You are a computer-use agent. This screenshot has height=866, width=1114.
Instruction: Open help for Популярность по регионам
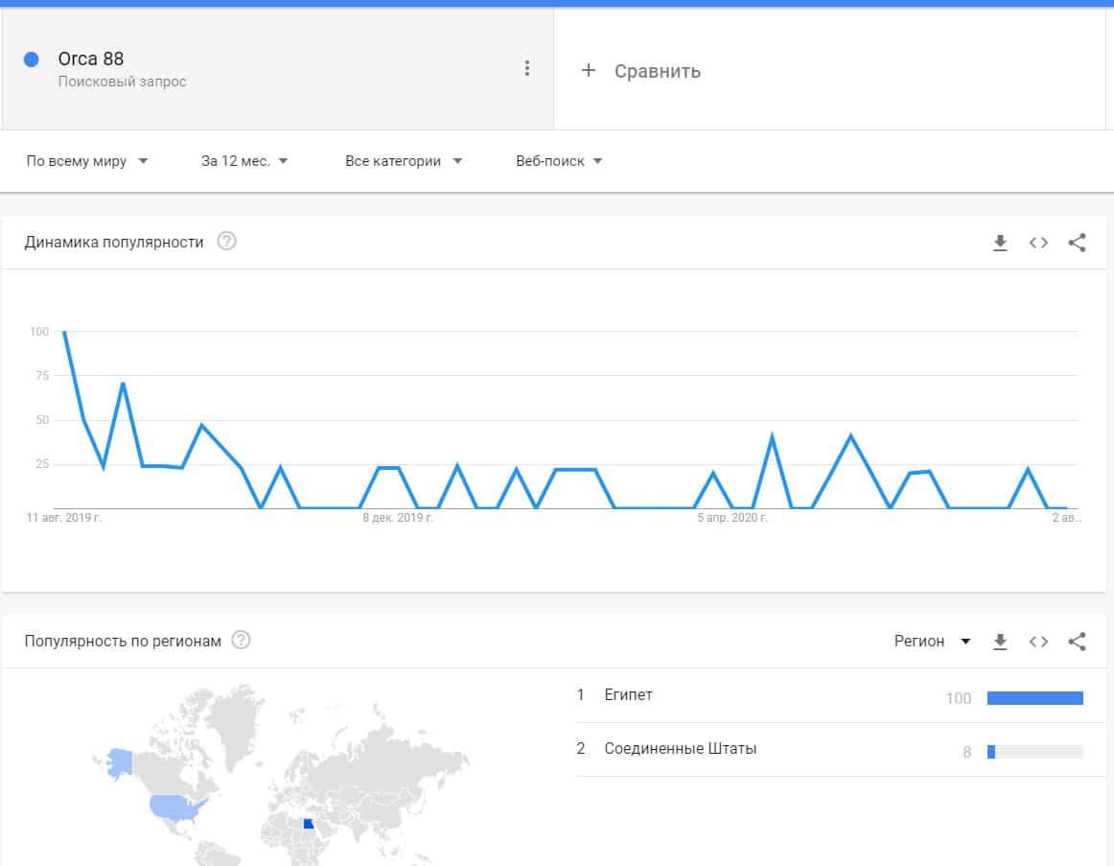pyautogui.click(x=242, y=641)
